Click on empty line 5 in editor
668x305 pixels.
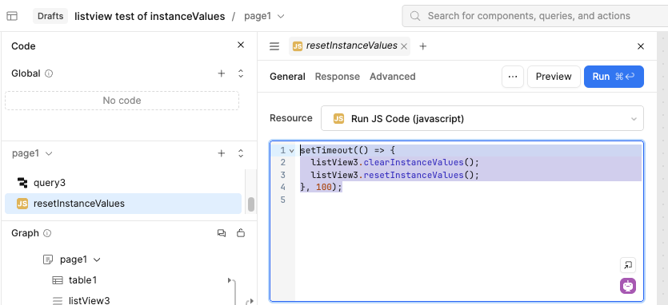point(469,200)
